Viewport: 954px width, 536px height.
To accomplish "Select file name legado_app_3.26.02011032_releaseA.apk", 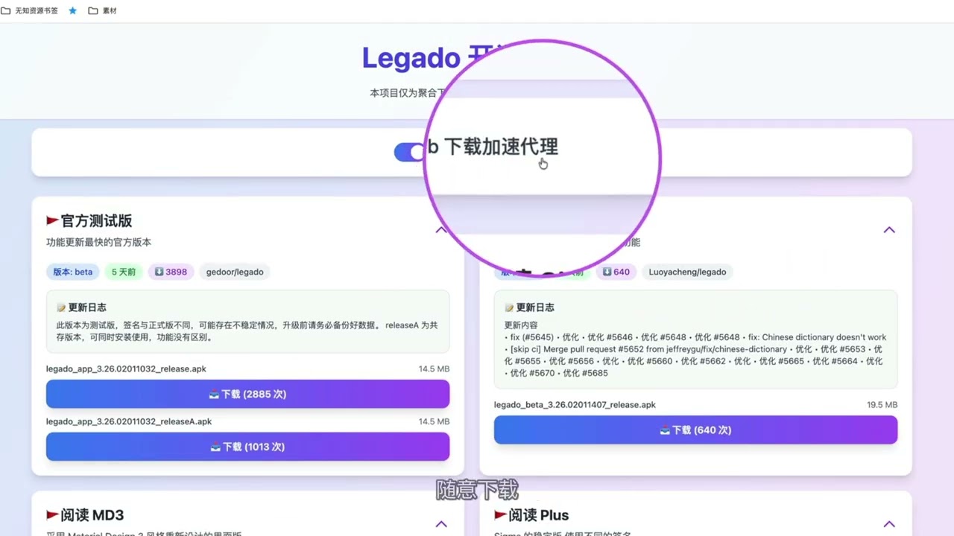I will coord(129,421).
